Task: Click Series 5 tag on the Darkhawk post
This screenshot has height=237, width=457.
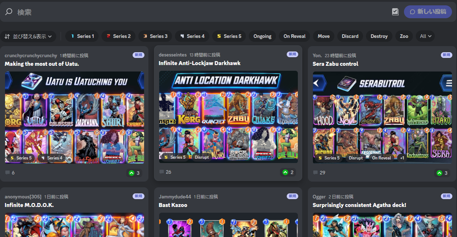Action: click(175, 157)
